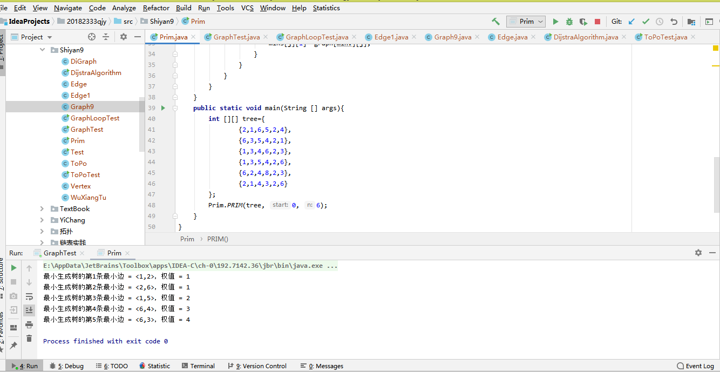
Task: Expand the TextBook folder in project tree
Action: tap(42, 209)
